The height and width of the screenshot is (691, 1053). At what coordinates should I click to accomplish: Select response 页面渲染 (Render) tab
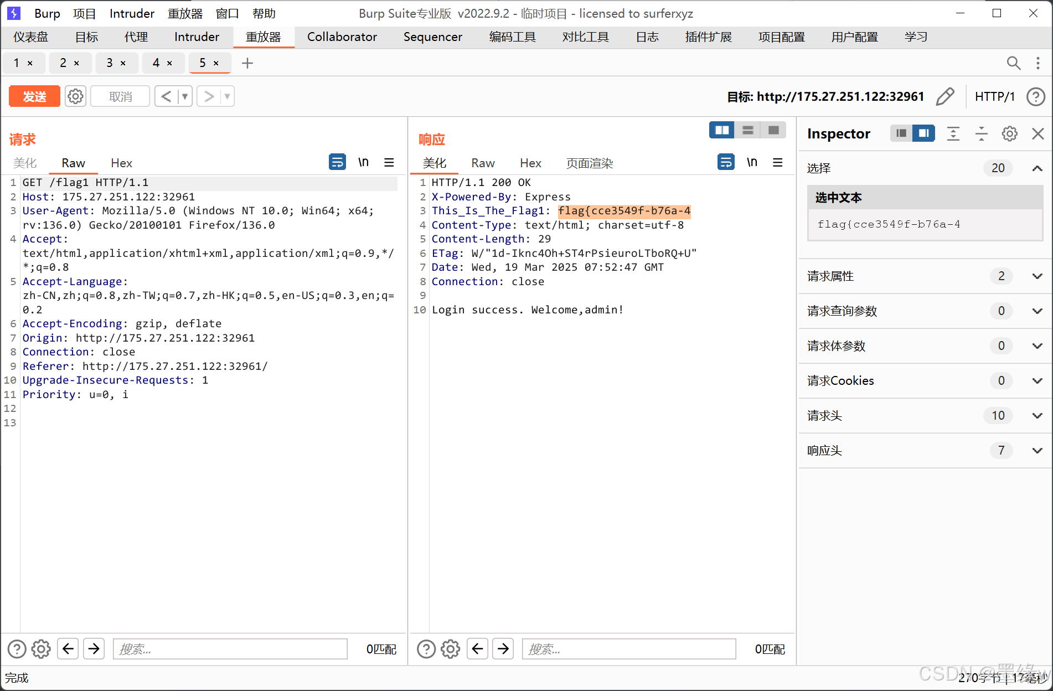589,163
